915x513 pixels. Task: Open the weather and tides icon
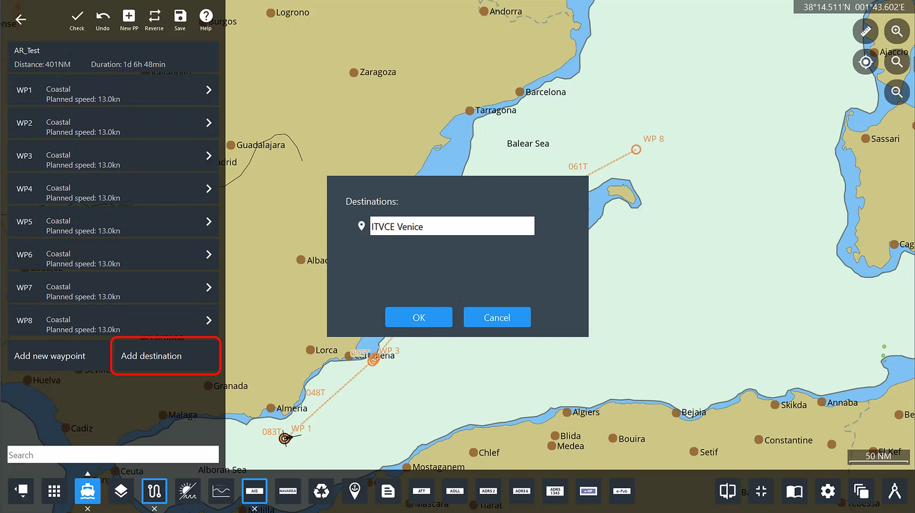[188, 491]
